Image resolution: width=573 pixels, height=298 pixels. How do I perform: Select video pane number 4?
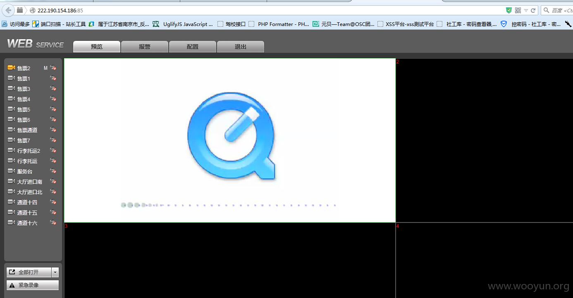(x=485, y=260)
